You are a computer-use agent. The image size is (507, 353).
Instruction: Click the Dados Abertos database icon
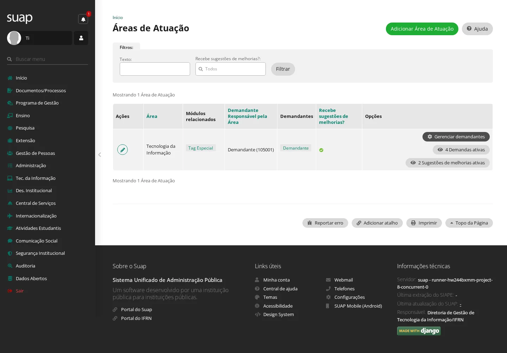point(10,278)
